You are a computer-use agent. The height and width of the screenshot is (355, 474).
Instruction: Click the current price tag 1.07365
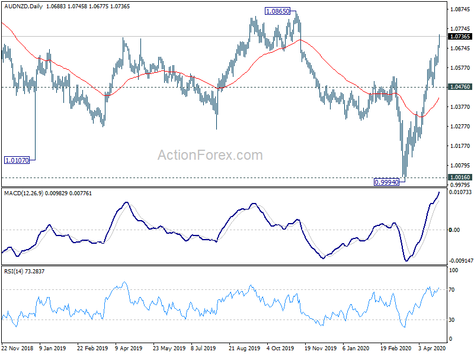[460, 37]
